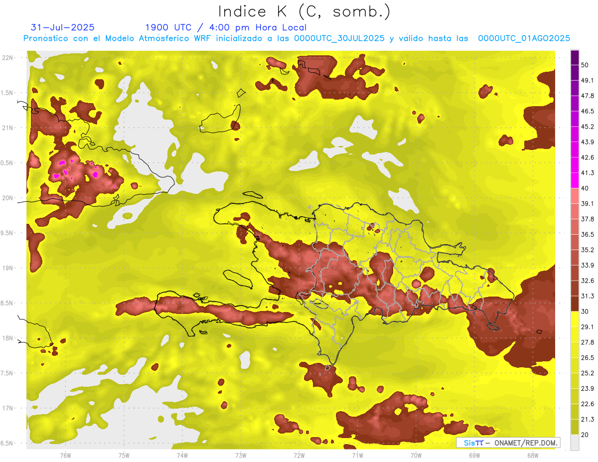Click the latitude axis label '9.5N'
This screenshot has height=462, width=598.
[7, 233]
